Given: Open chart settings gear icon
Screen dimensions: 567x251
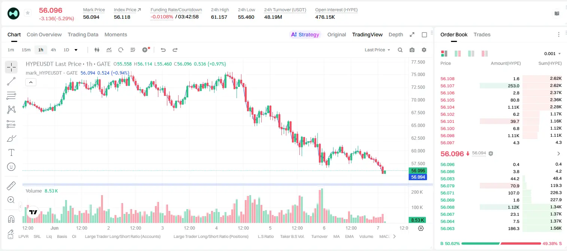Looking at the screenshot, I should 424,50.
